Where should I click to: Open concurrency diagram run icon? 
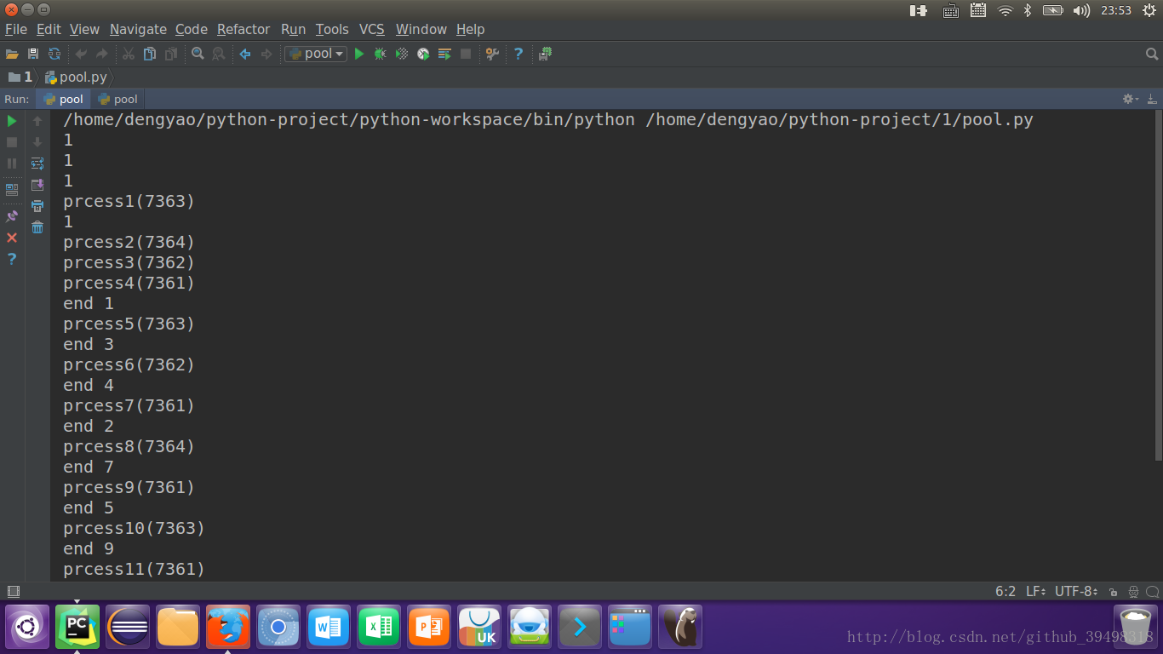444,54
